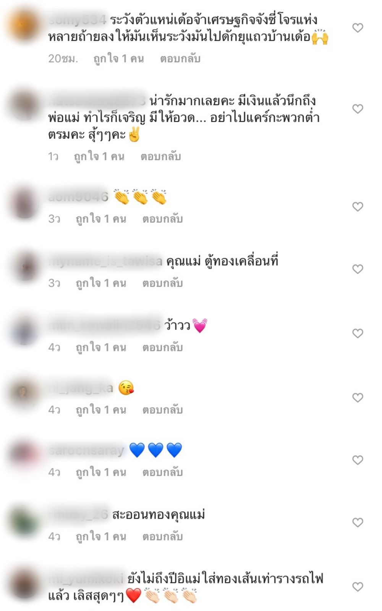Reply to the คุณแม่ ตู้ทองเคลื่อนที่ comment
This screenshot has width=382, height=611.
pos(163,283)
